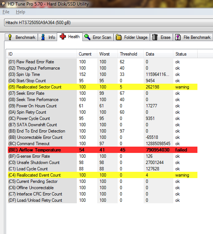Select the (B7) SATA Downshift Count row
The image size is (213, 234).
[x=103, y=125]
